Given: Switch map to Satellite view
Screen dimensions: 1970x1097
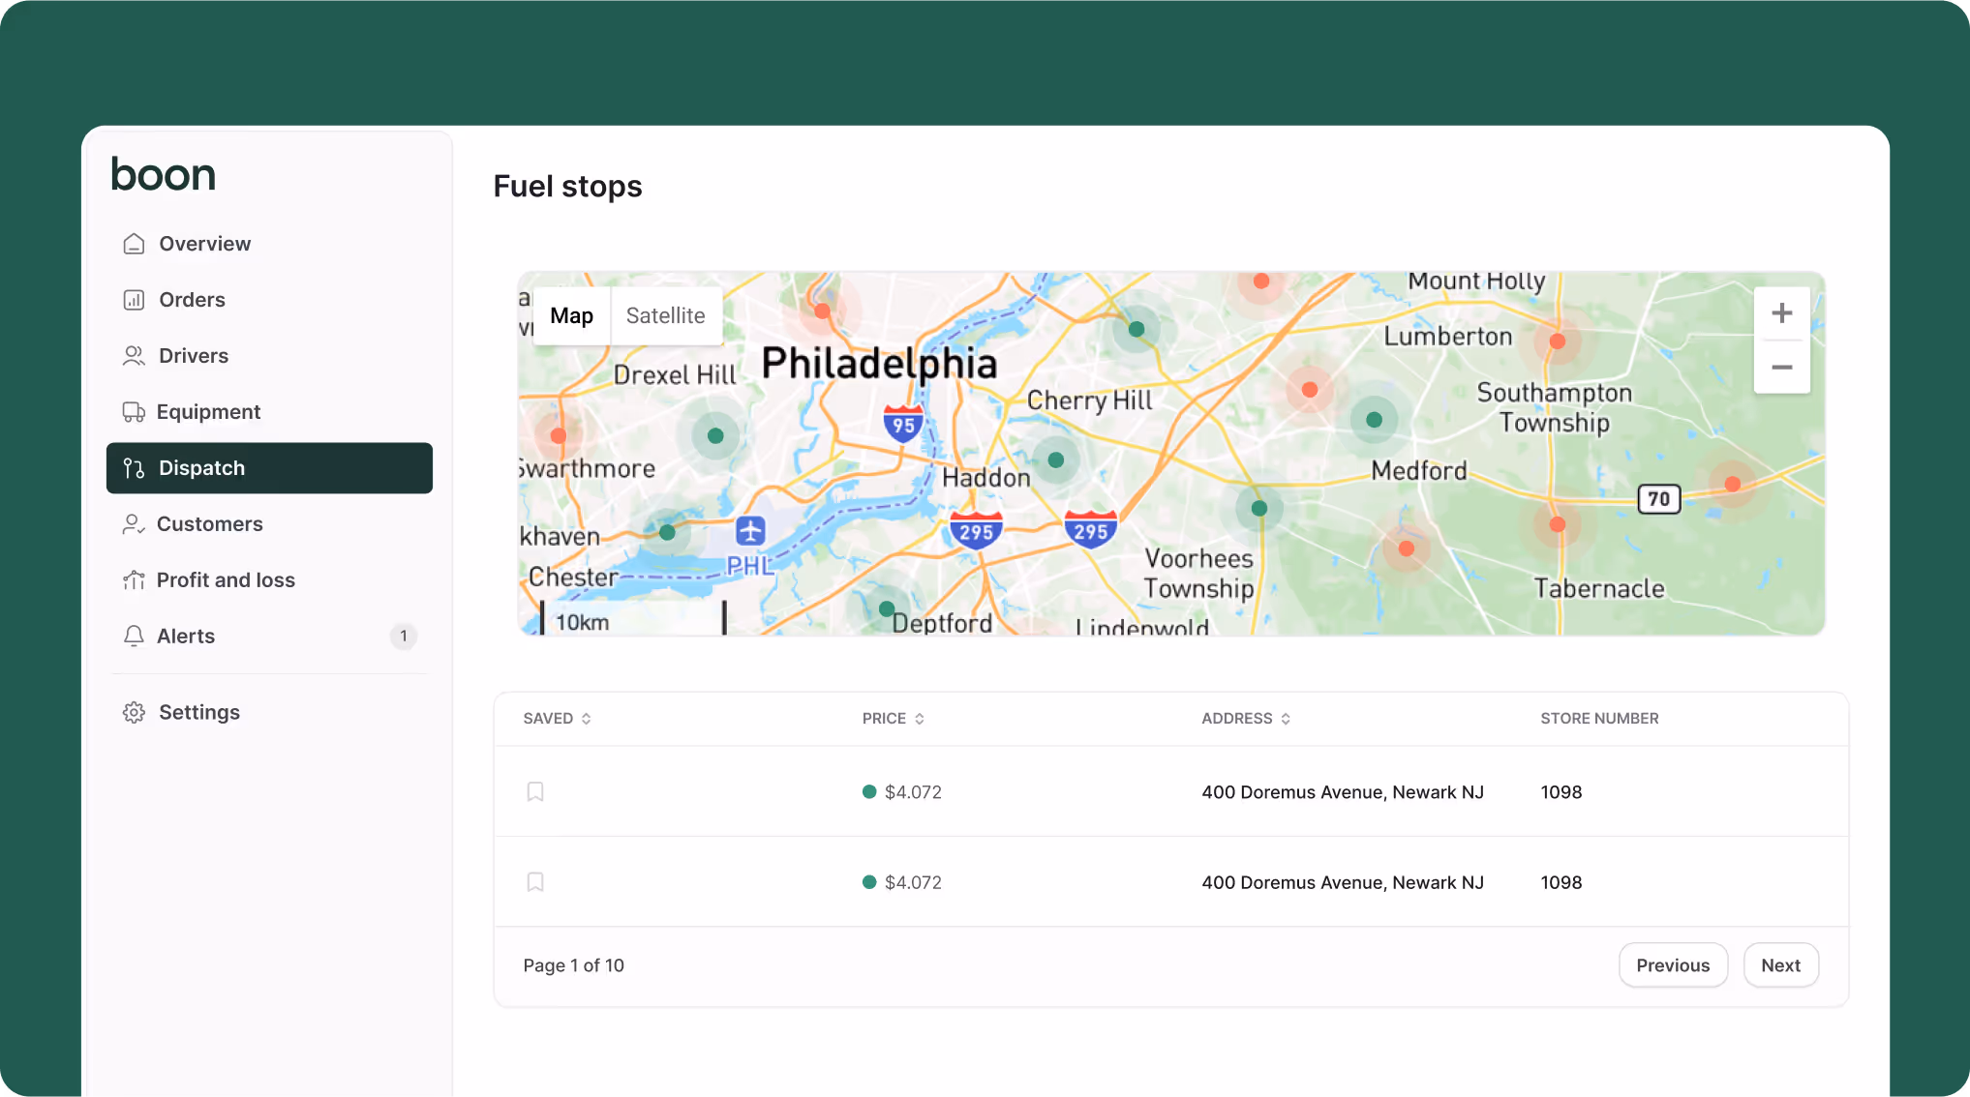Looking at the screenshot, I should coord(665,316).
